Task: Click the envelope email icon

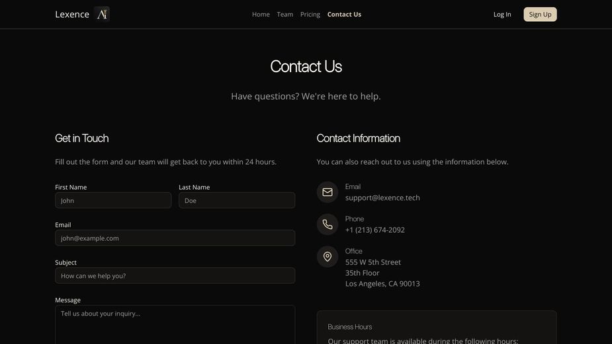Action: [328, 193]
